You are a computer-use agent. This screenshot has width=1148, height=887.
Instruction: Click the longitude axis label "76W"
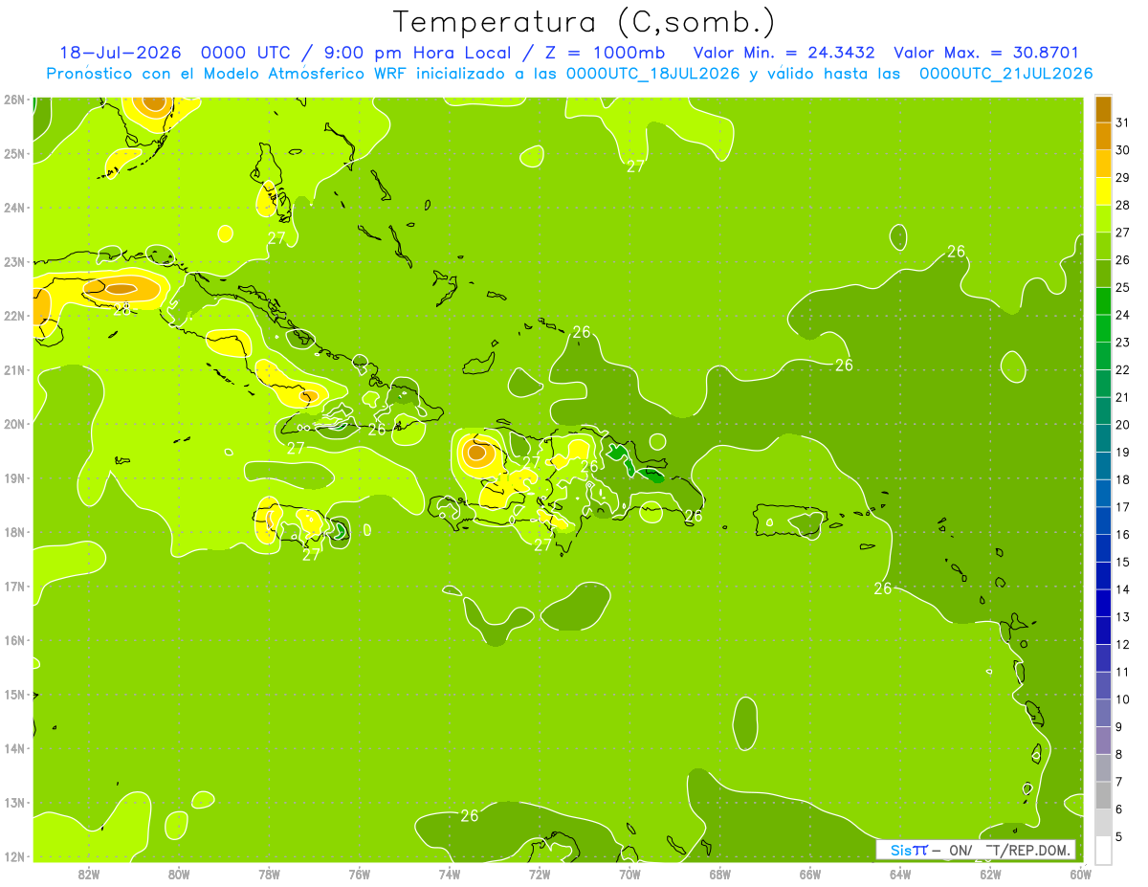359,874
